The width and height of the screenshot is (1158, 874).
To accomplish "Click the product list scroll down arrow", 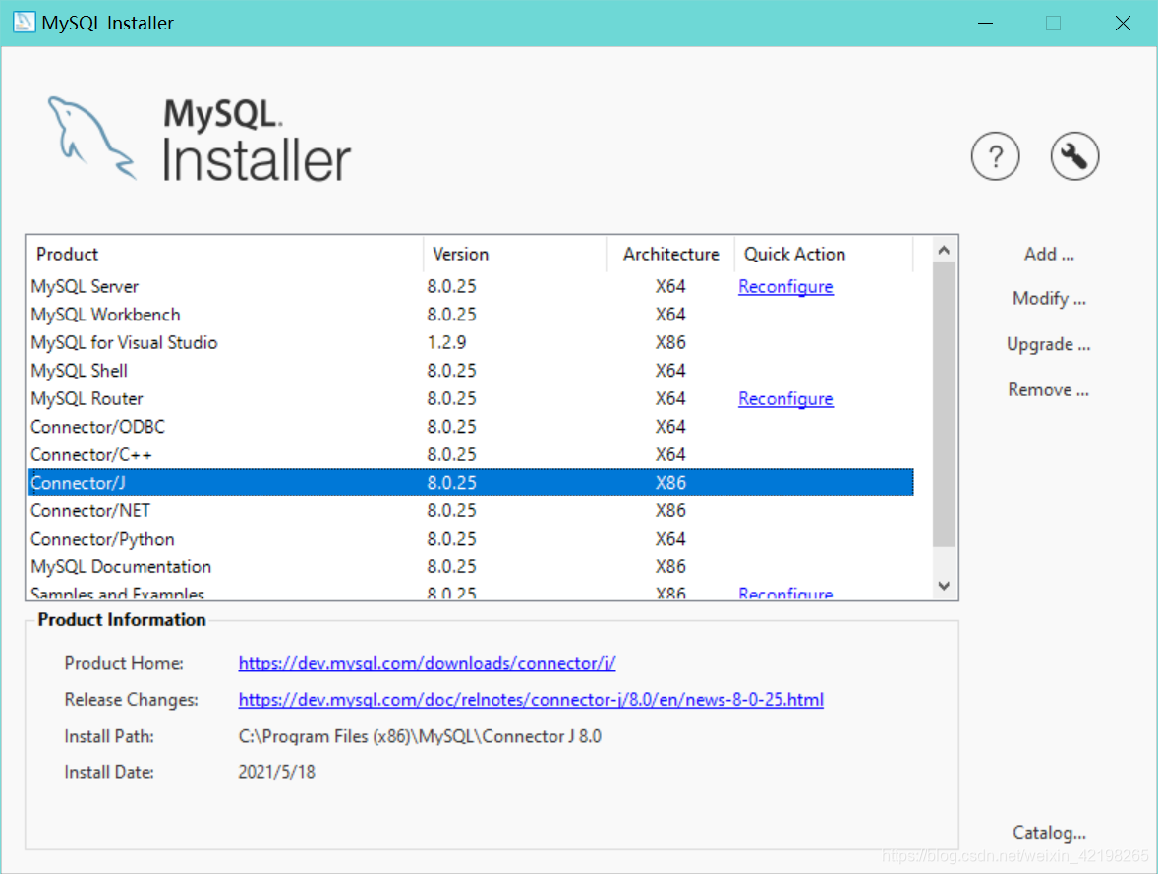I will [944, 586].
